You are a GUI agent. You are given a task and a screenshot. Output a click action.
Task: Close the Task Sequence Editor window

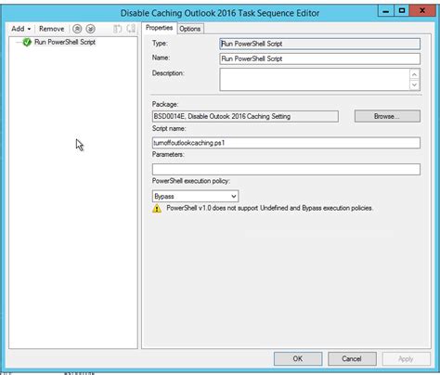422,11
